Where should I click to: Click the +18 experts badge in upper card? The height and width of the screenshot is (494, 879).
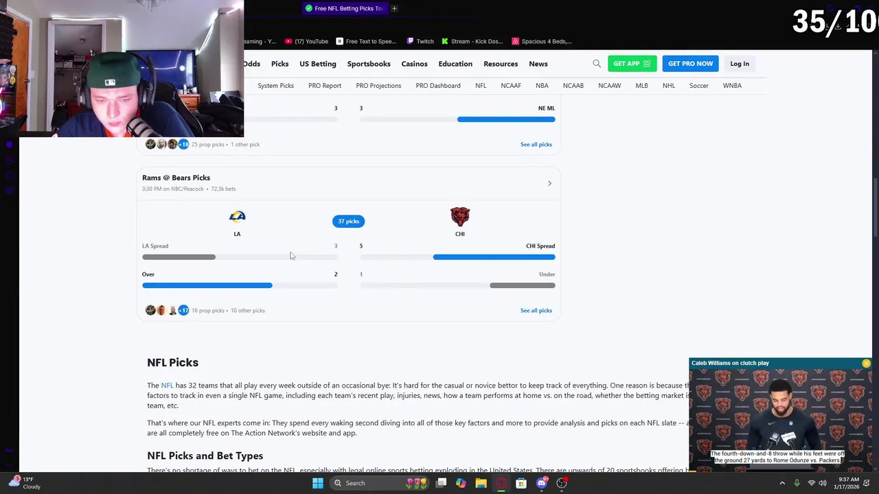tap(183, 144)
